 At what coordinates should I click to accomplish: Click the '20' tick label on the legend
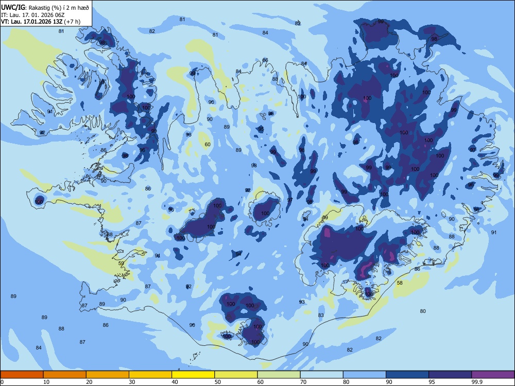89,382
